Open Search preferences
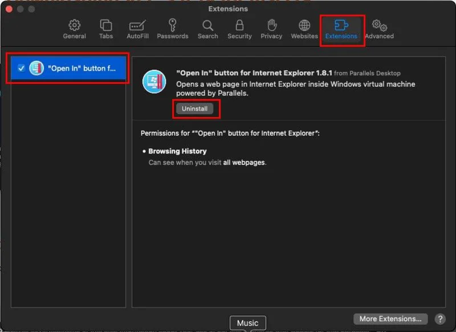Viewport: 456px width, 332px height. click(x=207, y=29)
